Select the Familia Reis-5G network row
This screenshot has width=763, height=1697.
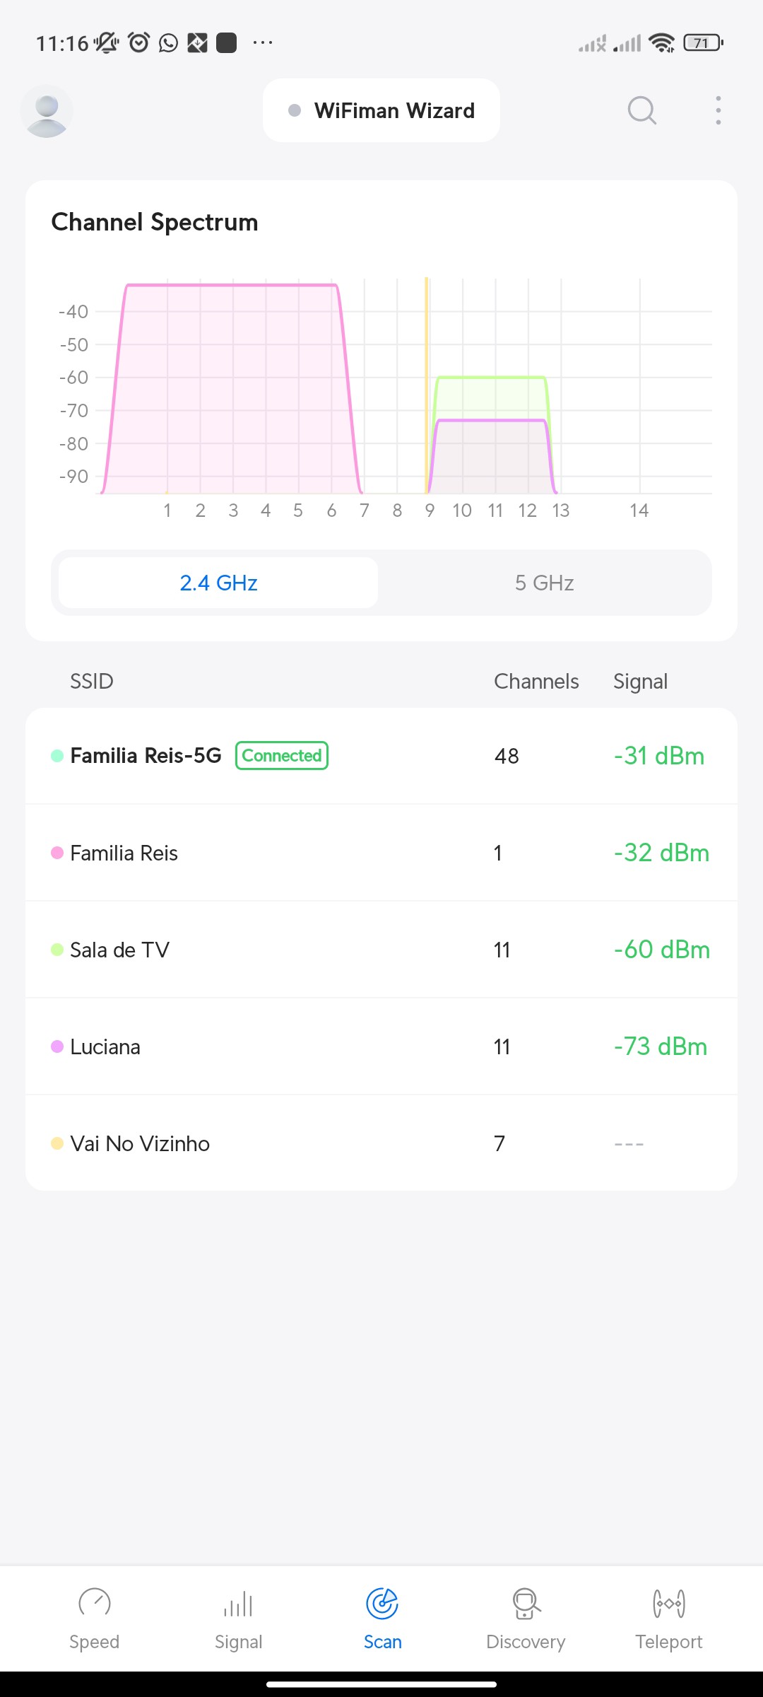coord(381,756)
